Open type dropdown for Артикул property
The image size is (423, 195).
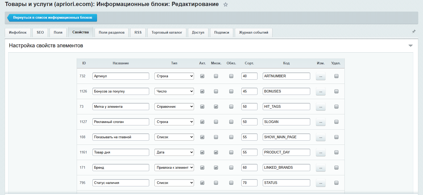pyautogui.click(x=174, y=76)
